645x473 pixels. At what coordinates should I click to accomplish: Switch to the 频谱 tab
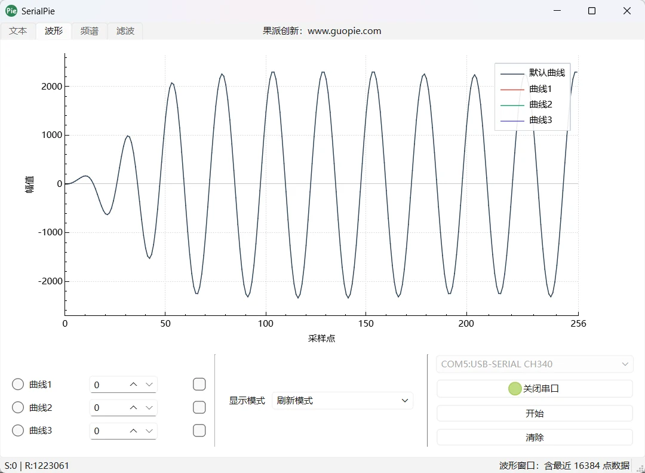point(89,31)
